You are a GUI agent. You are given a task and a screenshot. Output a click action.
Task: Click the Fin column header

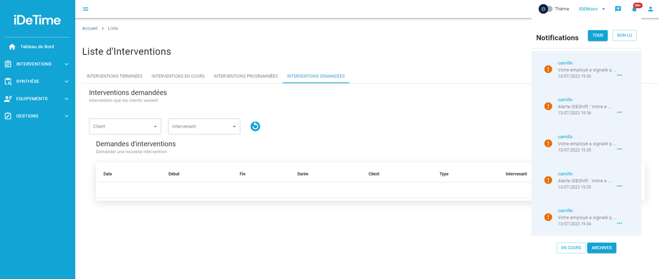242,174
